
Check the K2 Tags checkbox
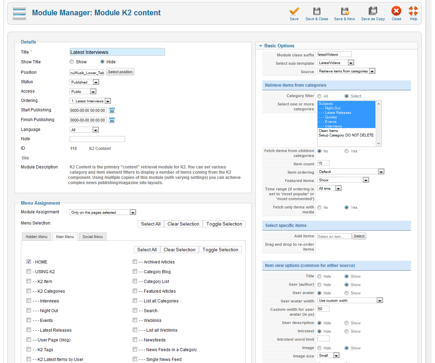pyautogui.click(x=29, y=349)
